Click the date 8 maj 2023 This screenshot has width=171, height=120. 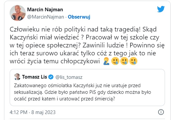pyautogui.click(x=43, y=112)
